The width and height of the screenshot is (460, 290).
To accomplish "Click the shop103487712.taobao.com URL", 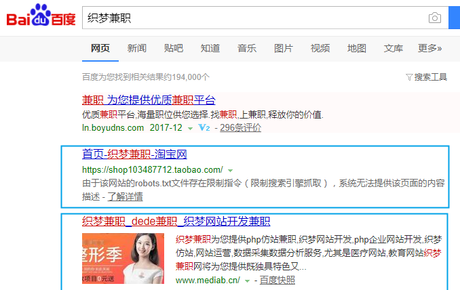I will (x=152, y=169).
